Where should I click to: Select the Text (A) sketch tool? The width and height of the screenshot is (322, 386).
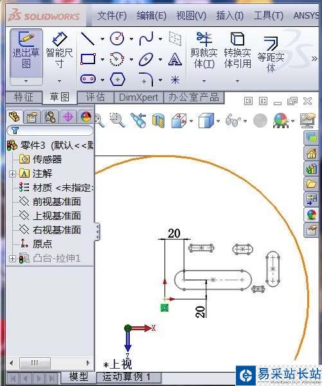pos(175,59)
